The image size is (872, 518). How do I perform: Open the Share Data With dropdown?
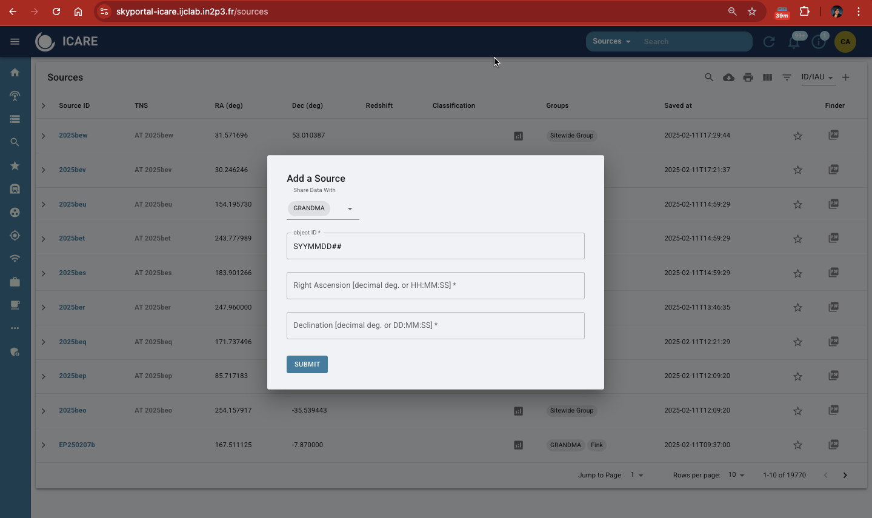[350, 209]
